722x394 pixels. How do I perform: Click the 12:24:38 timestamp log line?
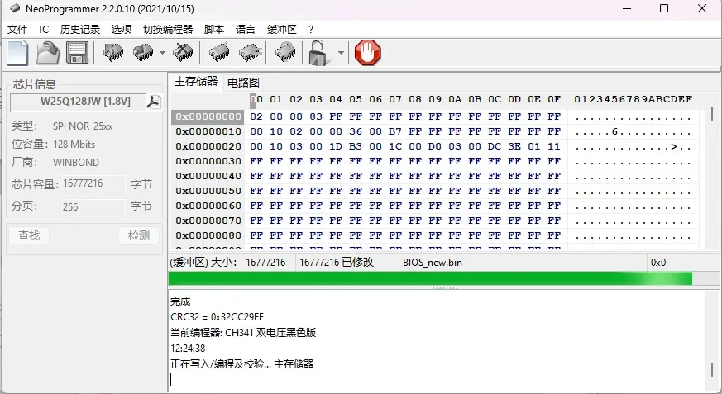[188, 349]
